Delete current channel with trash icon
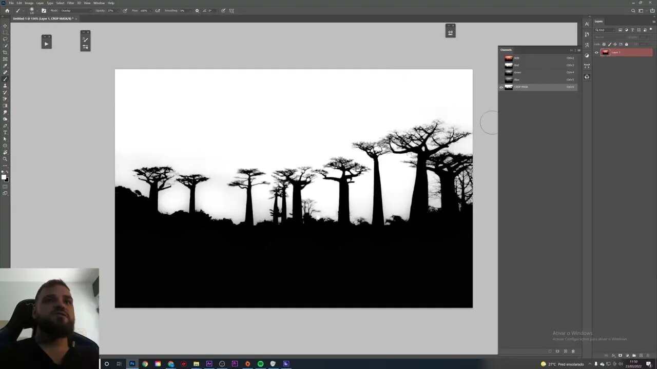Image resolution: width=657 pixels, height=369 pixels. click(x=573, y=351)
